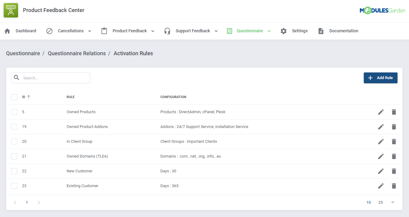Viewport: 409px width, 217px height.
Task: Click the clipboard icon next to Product Feedback
Action: 104,31
